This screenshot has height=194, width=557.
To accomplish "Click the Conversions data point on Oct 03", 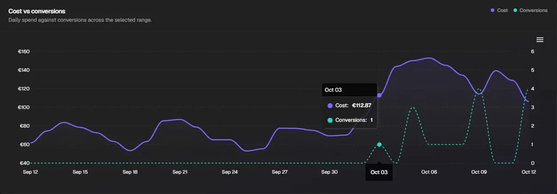I will pos(379,144).
